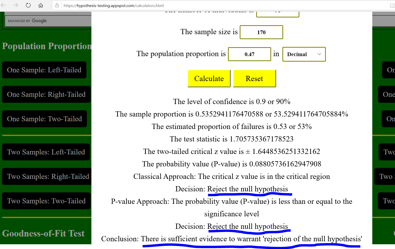
Task: Click the browser forward arrow
Action: coord(16,5)
